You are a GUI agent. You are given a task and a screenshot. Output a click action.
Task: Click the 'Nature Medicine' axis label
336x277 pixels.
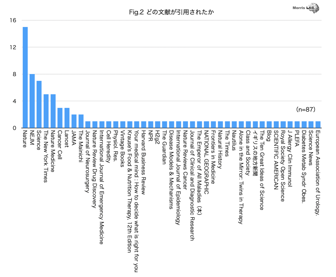coord(53,151)
